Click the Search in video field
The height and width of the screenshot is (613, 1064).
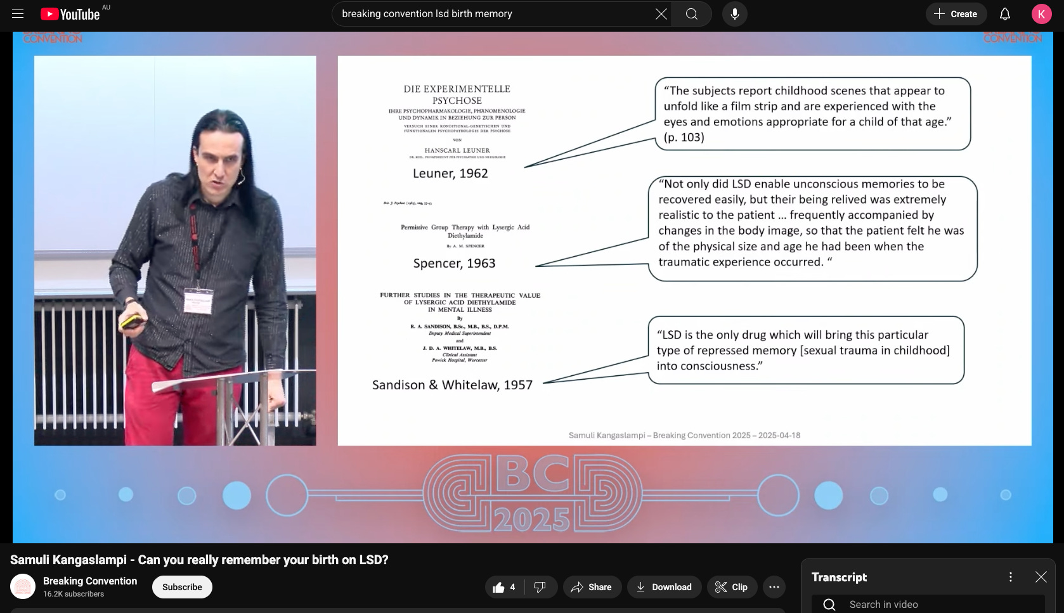[x=928, y=604]
